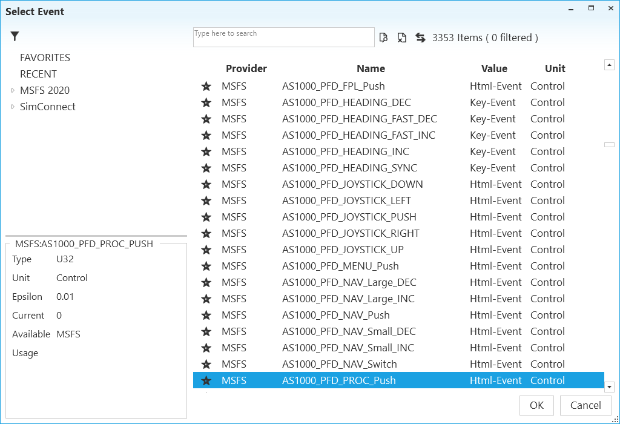Sort by the Value column header
The image size is (620, 424).
click(494, 68)
